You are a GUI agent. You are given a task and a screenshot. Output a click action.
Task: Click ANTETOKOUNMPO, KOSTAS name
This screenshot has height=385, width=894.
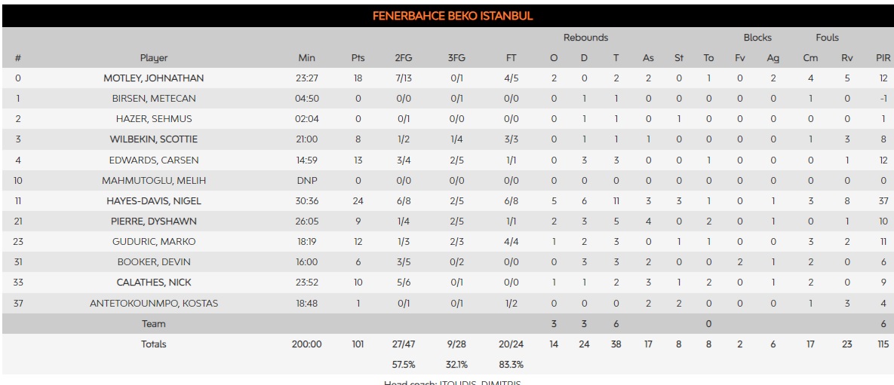pos(154,303)
